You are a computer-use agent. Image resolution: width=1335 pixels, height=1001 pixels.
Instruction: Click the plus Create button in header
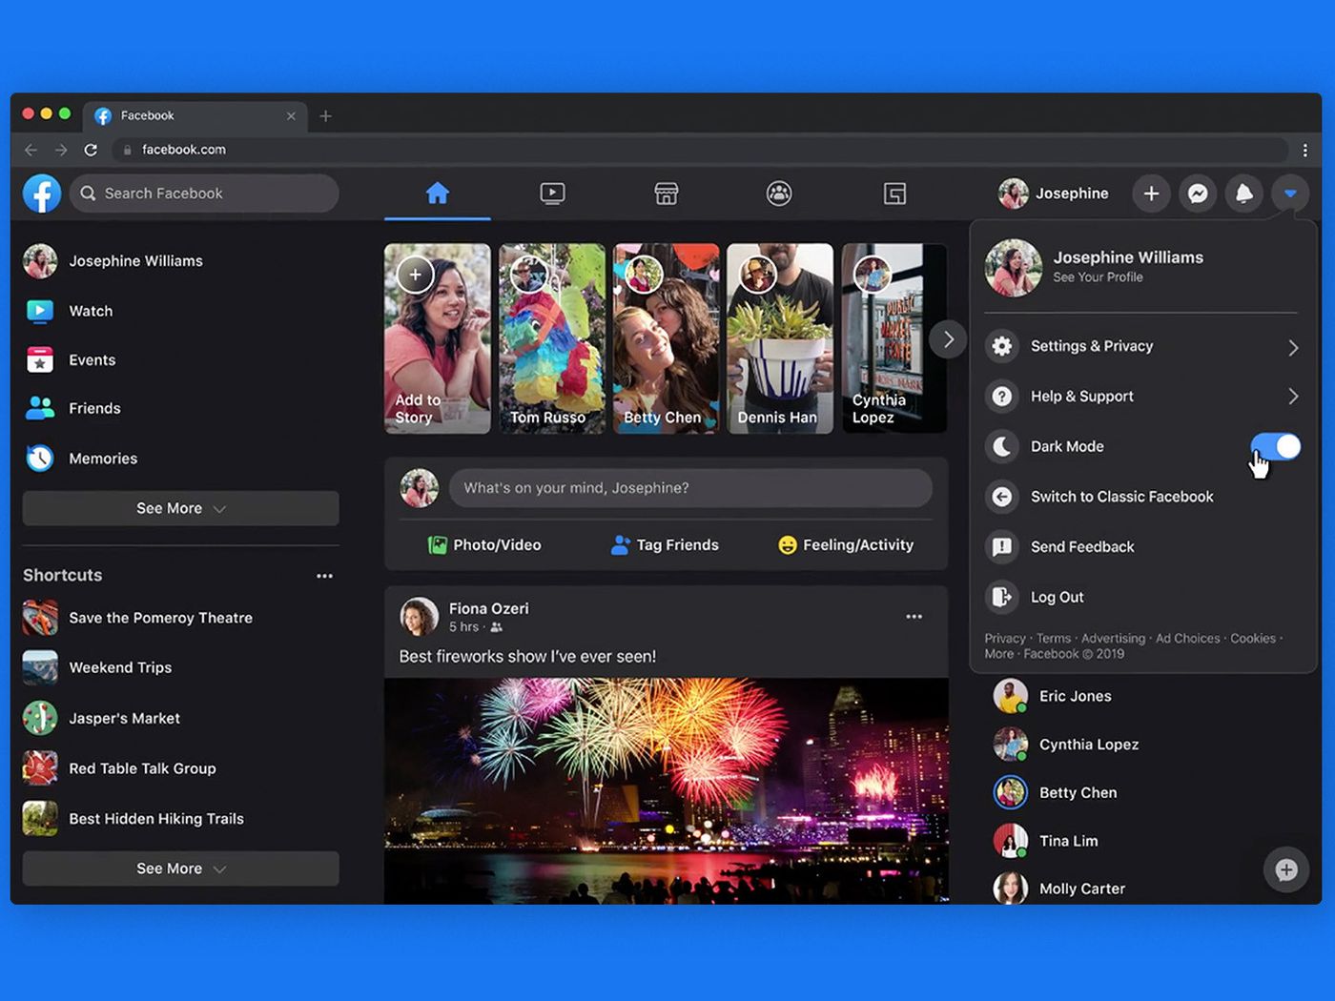coord(1152,194)
